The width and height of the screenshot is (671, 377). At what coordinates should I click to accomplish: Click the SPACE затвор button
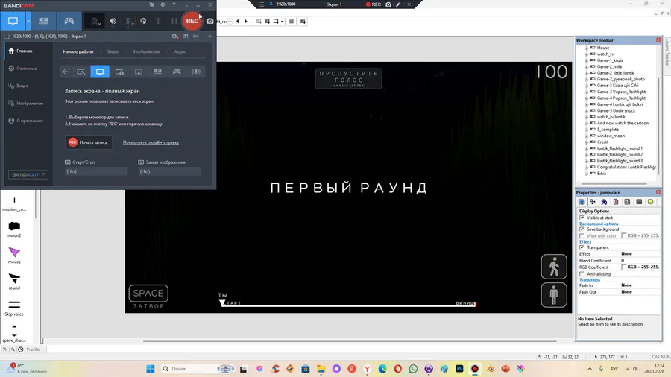[x=148, y=294]
